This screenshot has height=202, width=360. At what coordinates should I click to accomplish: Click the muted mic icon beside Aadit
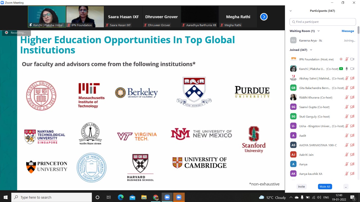[x=347, y=136]
